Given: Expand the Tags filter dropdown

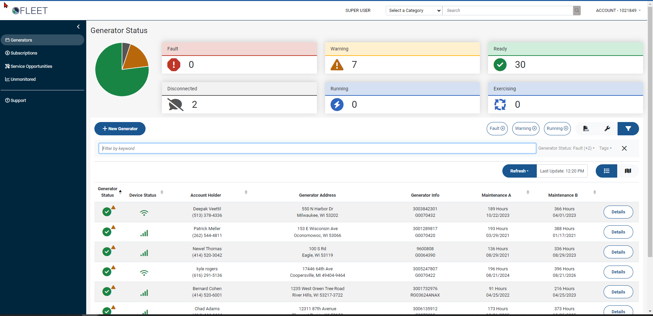Looking at the screenshot, I should 605,148.
